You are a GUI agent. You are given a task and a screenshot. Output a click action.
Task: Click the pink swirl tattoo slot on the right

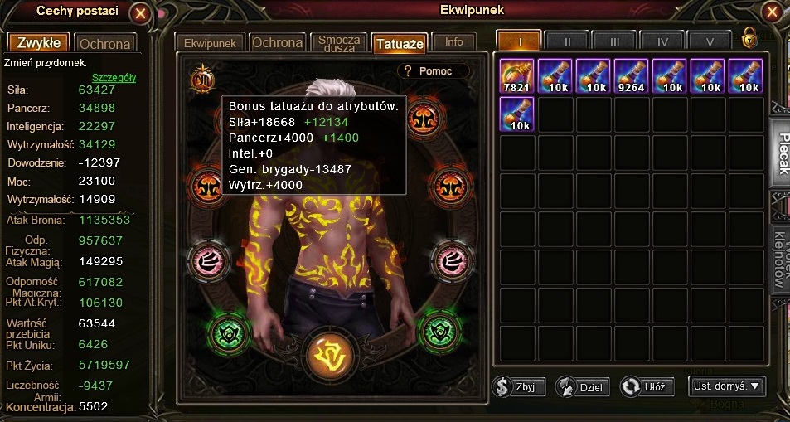[x=452, y=260]
